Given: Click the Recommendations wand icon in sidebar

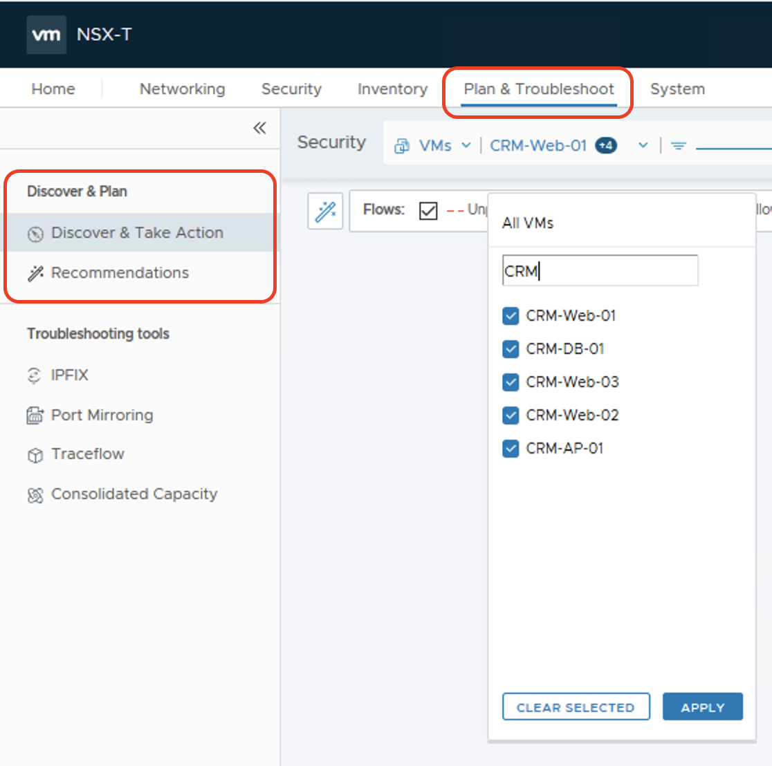Looking at the screenshot, I should click(x=35, y=274).
